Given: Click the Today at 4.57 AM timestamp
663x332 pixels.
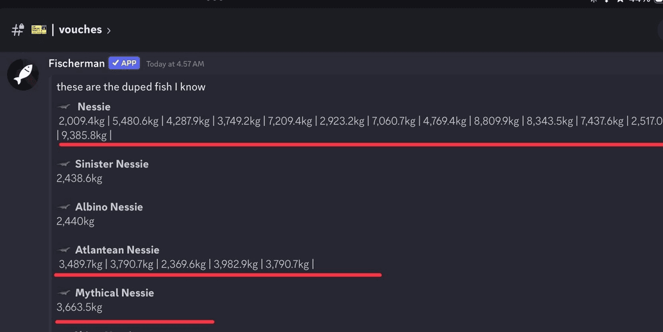Looking at the screenshot, I should click(175, 64).
